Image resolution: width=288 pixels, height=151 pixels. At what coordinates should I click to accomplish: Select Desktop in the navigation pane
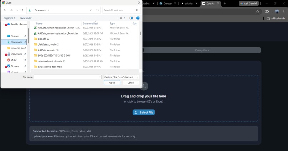pos(15,36)
